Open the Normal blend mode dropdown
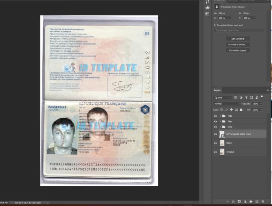The height and width of the screenshot is (206, 272). (227, 104)
